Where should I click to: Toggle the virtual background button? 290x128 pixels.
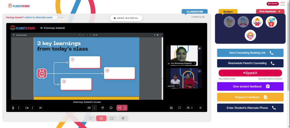click(41, 108)
